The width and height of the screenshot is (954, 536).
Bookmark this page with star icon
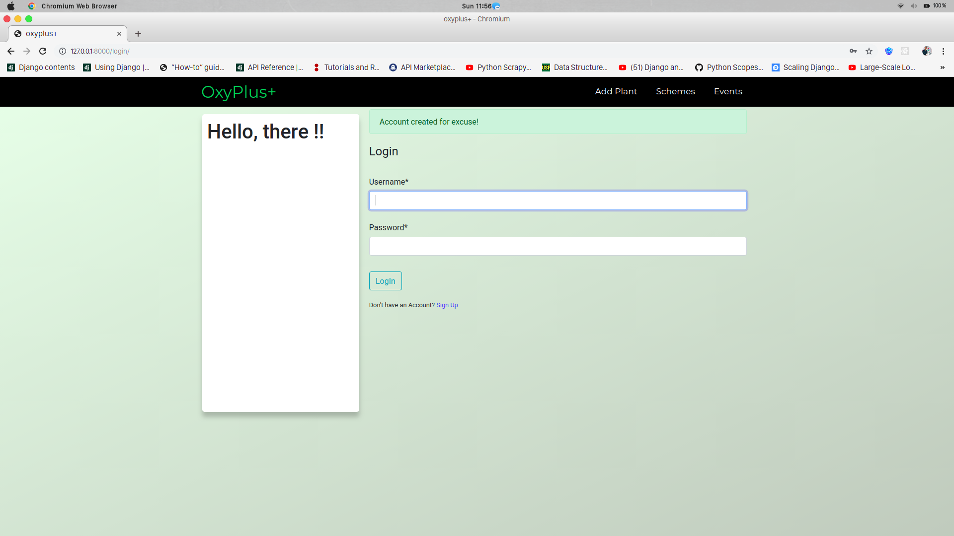tap(869, 51)
